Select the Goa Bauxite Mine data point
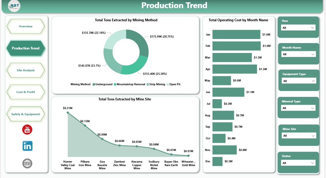Screen dimensions: 326x178 click(x=102, y=139)
